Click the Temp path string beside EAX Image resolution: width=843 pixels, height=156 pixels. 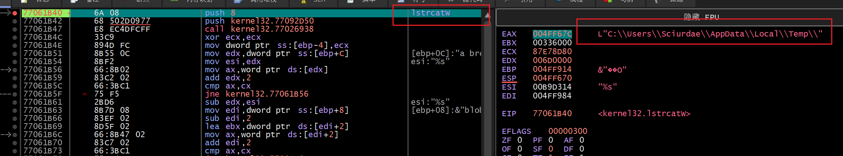coord(710,34)
